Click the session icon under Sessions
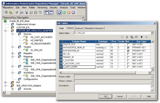160x103 pixels. (26, 69)
